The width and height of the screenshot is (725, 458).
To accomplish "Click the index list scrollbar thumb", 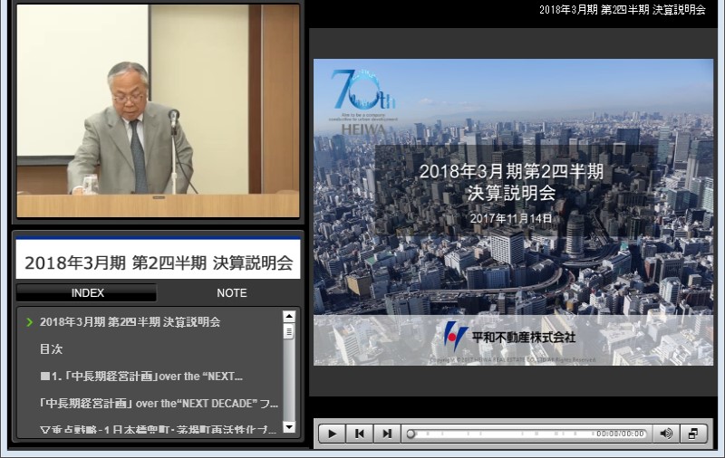I will 289,331.
